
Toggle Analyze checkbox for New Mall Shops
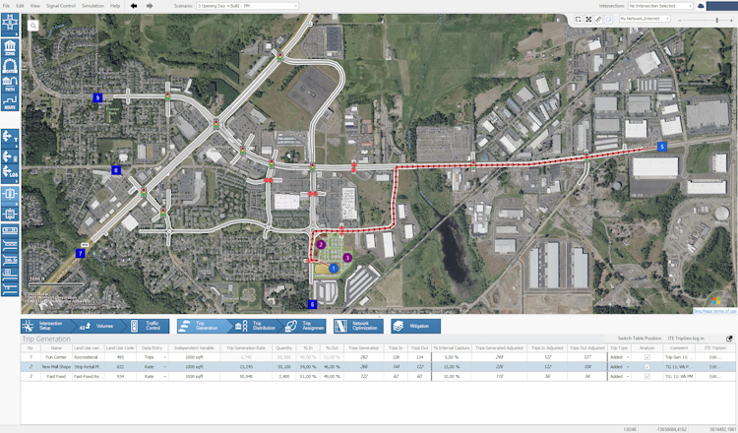click(x=646, y=367)
